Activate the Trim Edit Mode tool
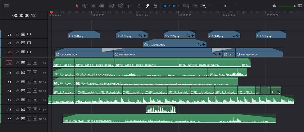This screenshot has width=304, height=132. 85,6
